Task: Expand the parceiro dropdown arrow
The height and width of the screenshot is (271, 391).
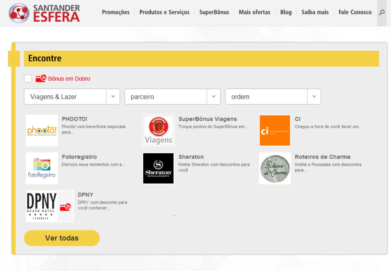Action: pyautogui.click(x=214, y=97)
